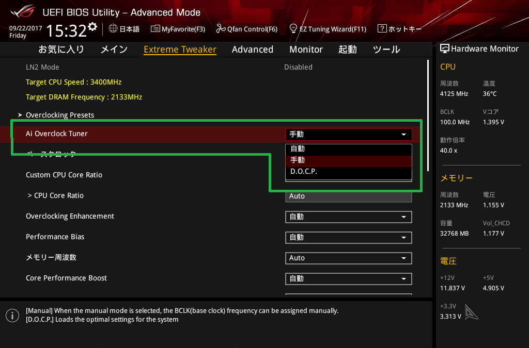Choose 自動 in the open dropdown list
Viewport: 529px width, 348px height.
(349, 149)
